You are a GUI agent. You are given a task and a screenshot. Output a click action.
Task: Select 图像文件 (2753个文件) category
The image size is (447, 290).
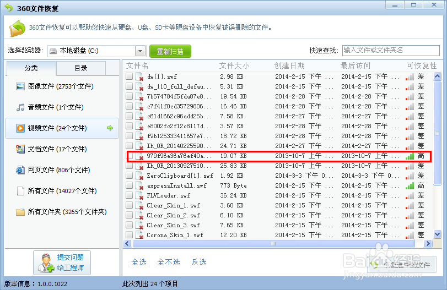[x=62, y=86]
